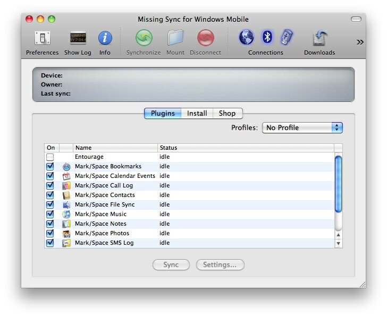Click the green Synchronize icon
The width and height of the screenshot is (387, 317).
pos(144,38)
